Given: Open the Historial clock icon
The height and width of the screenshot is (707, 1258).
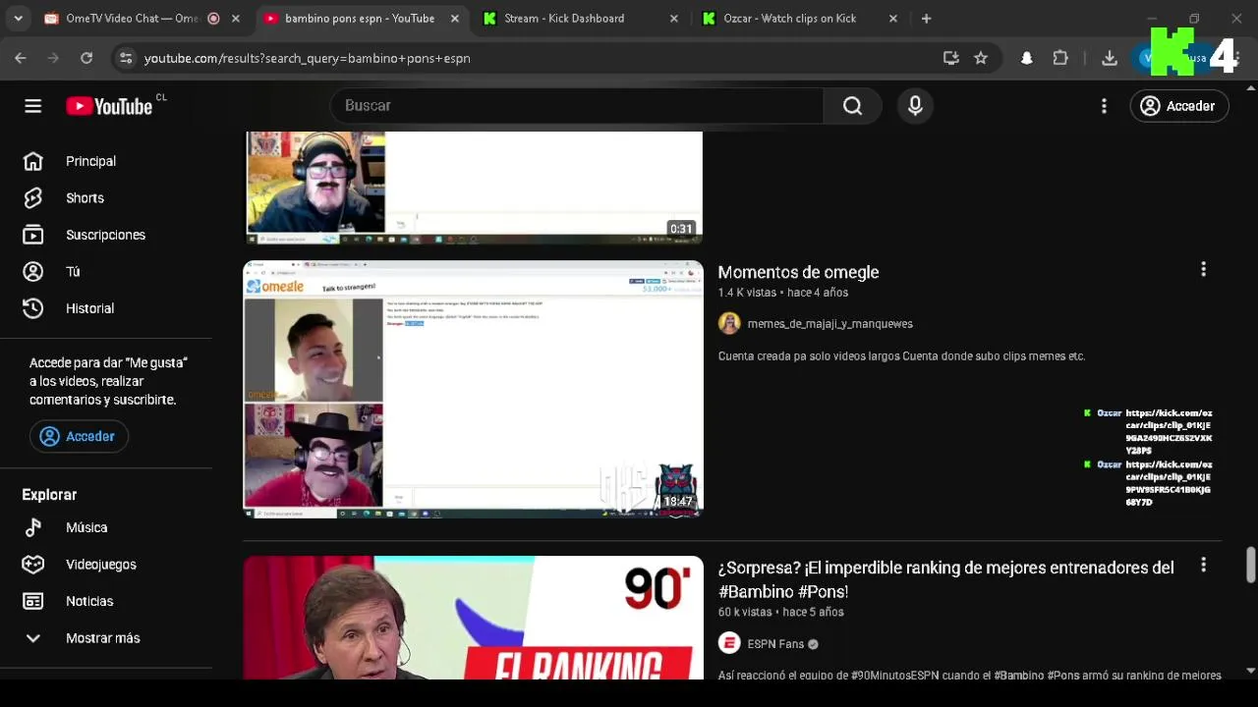Looking at the screenshot, I should point(33,308).
